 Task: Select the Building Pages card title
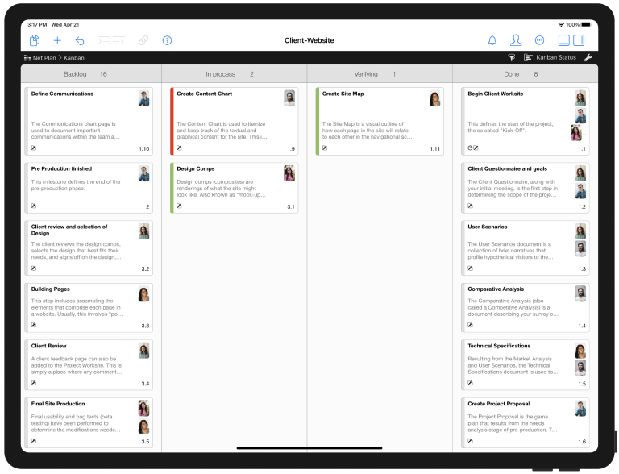[51, 289]
